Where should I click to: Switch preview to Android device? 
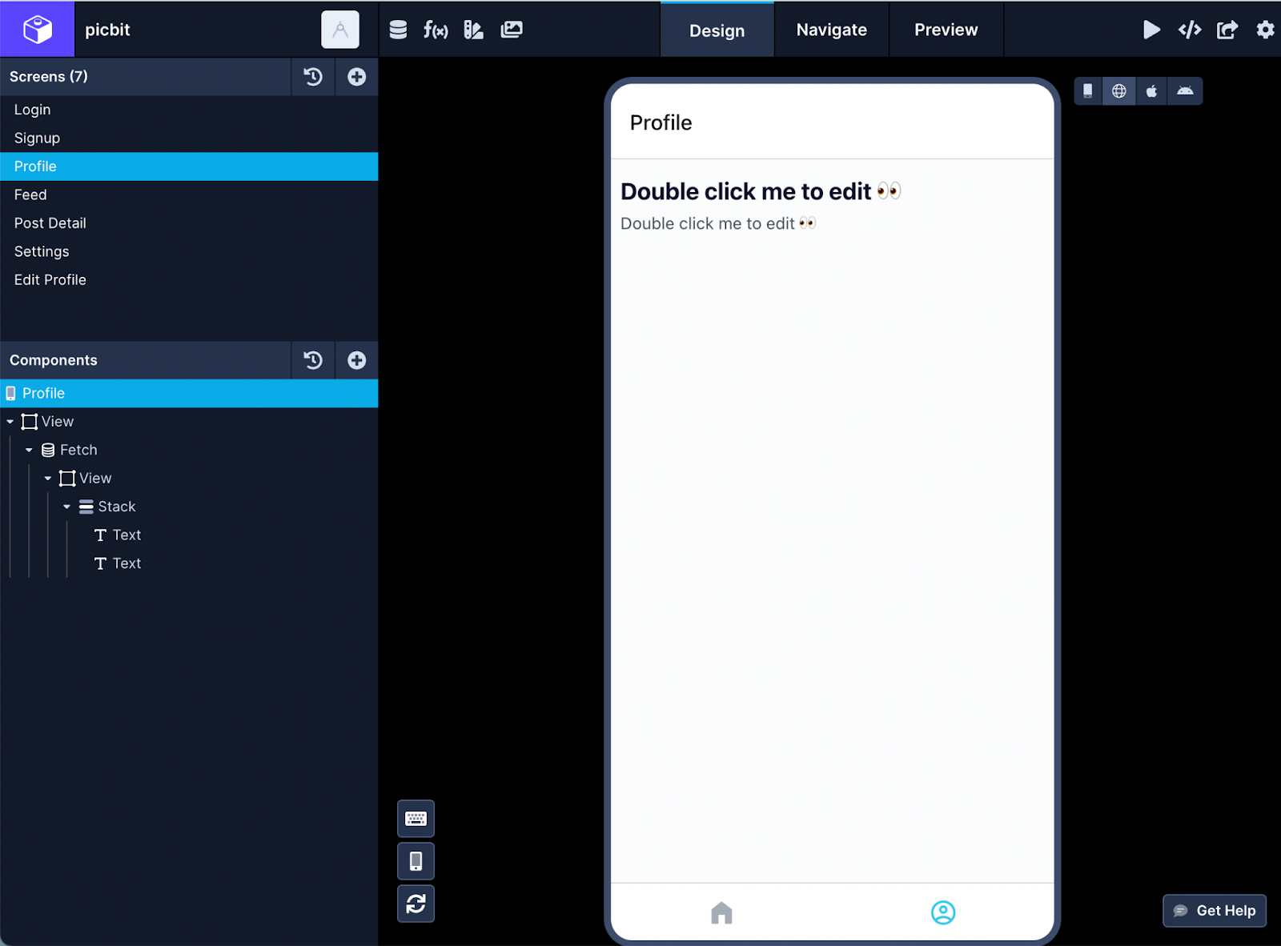[1186, 90]
